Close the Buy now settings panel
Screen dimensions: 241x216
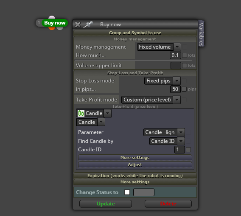(78, 25)
